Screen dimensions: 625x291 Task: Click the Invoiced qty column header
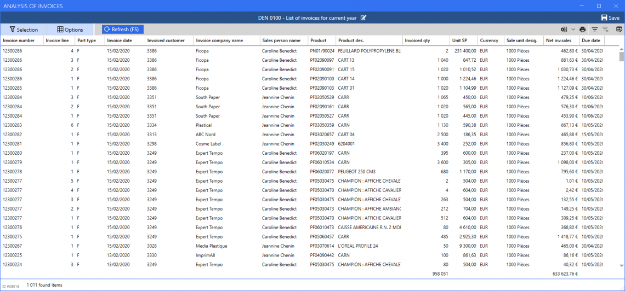[426, 40]
